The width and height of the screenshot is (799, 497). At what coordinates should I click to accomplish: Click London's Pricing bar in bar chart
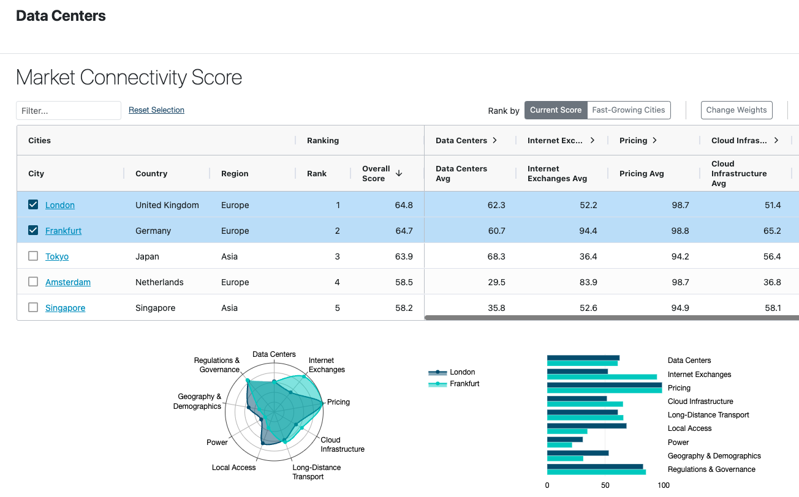(604, 385)
